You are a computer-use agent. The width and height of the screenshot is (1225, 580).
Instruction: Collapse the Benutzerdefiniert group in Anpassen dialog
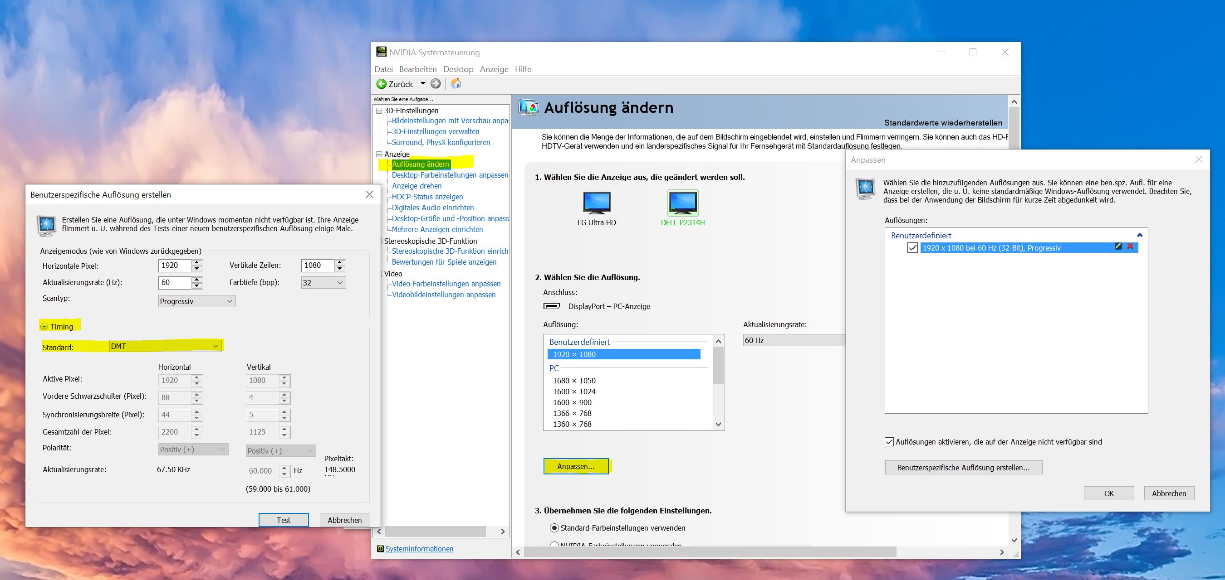1139,235
